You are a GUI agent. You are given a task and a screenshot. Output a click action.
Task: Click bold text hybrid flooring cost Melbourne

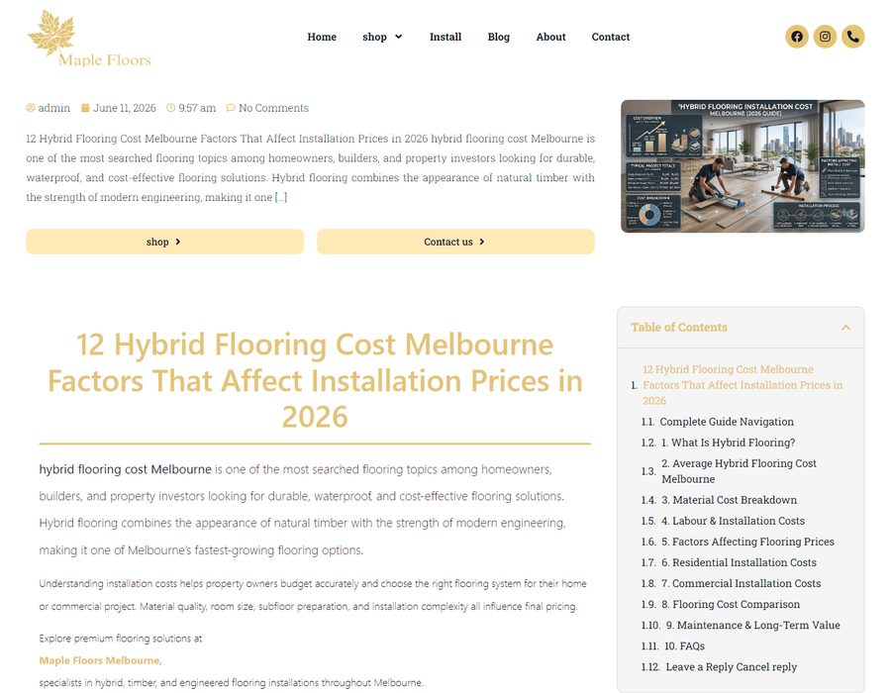(125, 470)
